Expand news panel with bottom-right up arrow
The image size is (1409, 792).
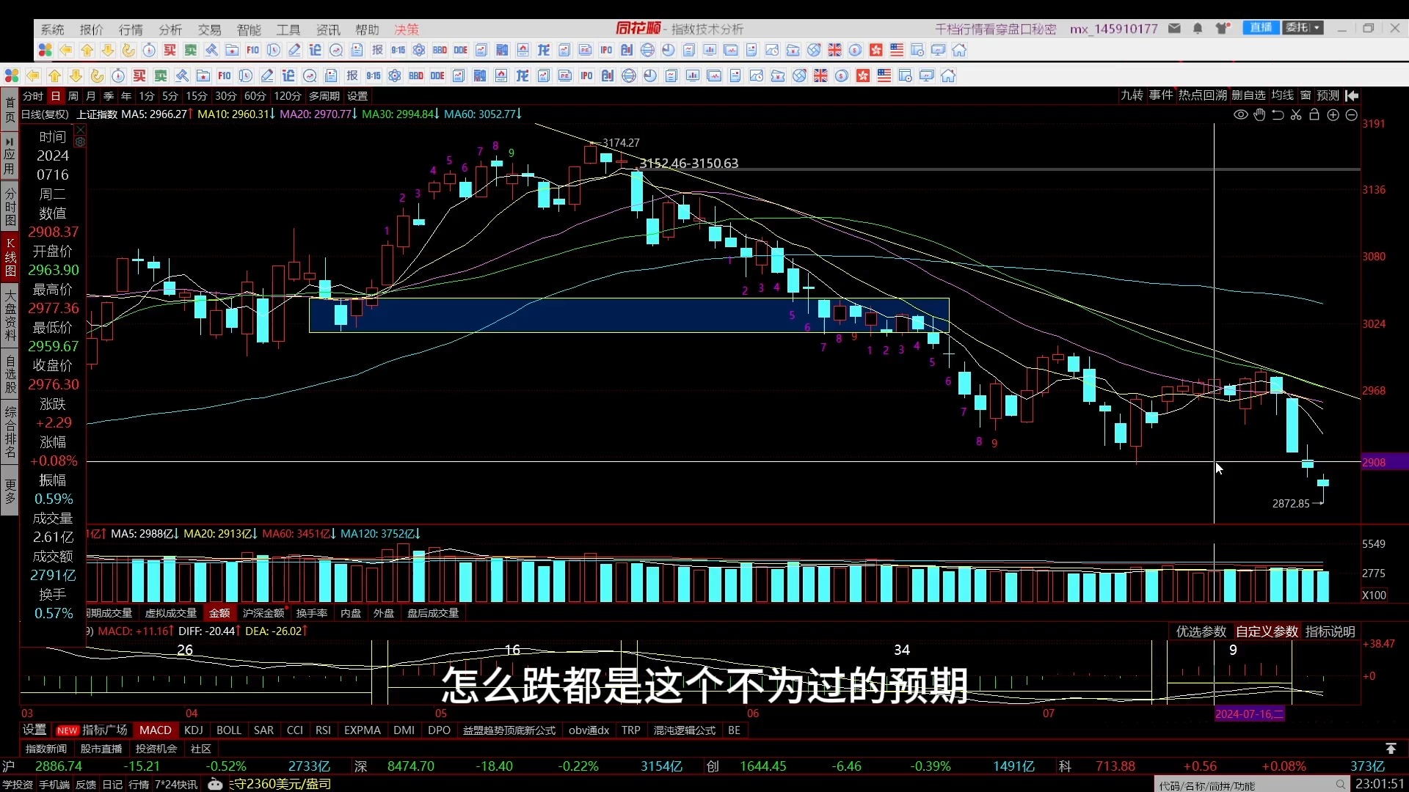tap(1391, 748)
